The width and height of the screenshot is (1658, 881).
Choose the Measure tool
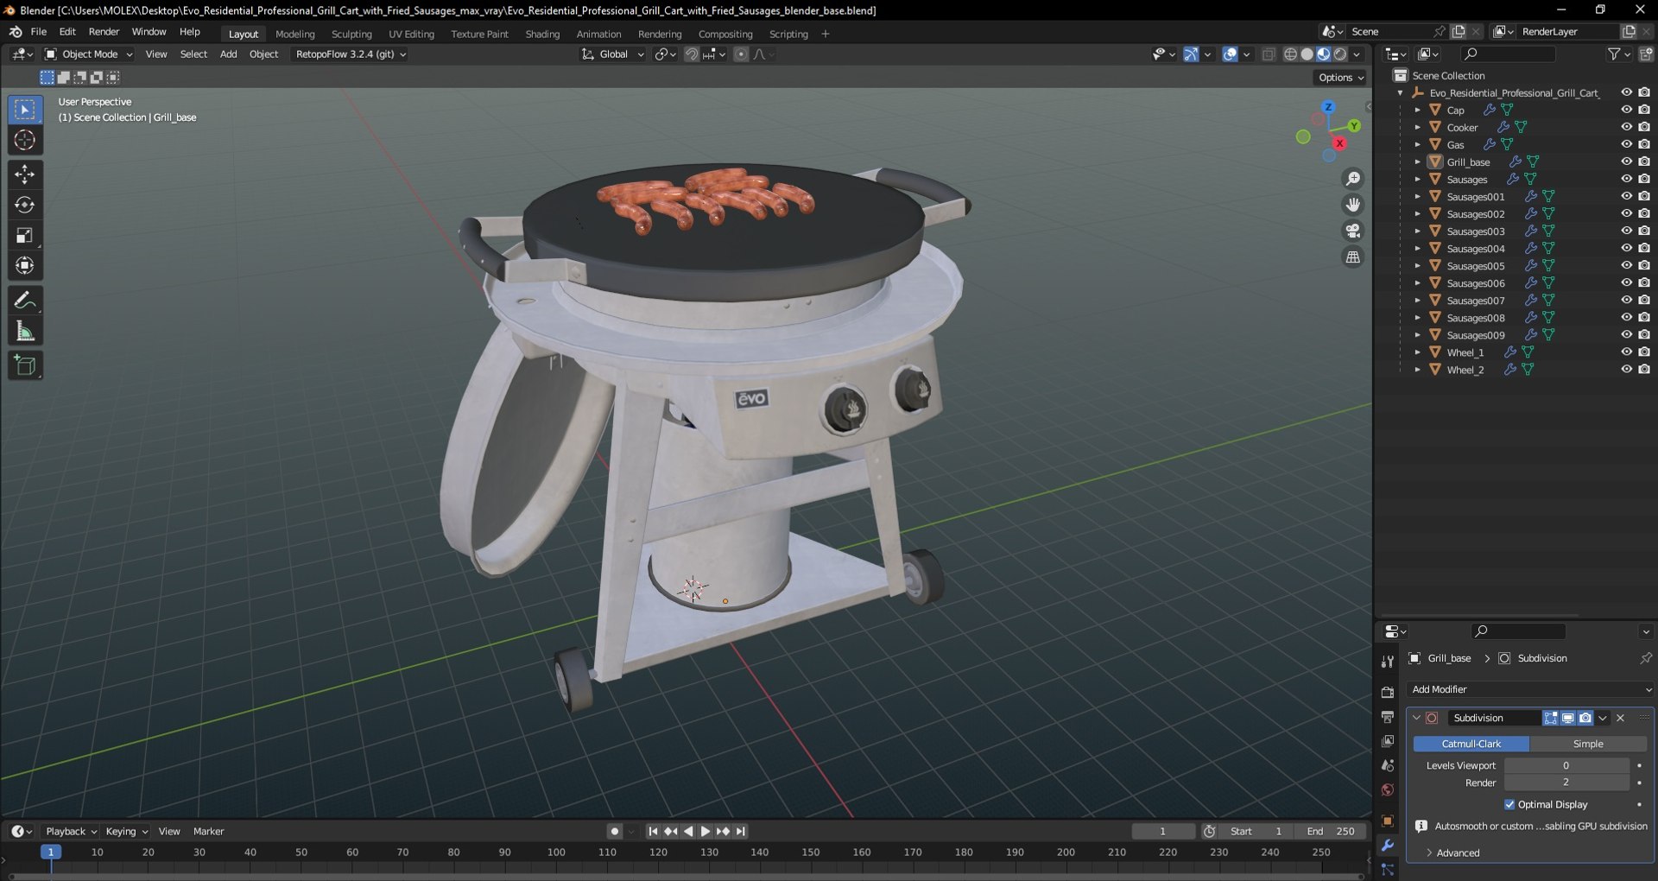click(x=25, y=331)
